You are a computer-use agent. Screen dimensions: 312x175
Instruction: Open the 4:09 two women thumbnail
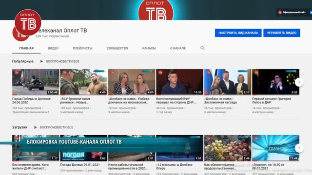[132, 82]
